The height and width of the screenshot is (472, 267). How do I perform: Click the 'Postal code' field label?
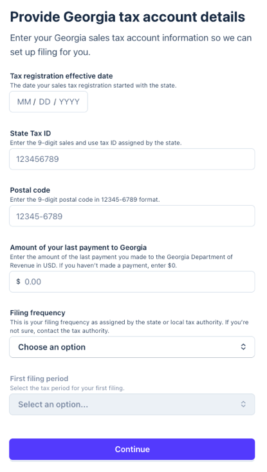(x=30, y=190)
